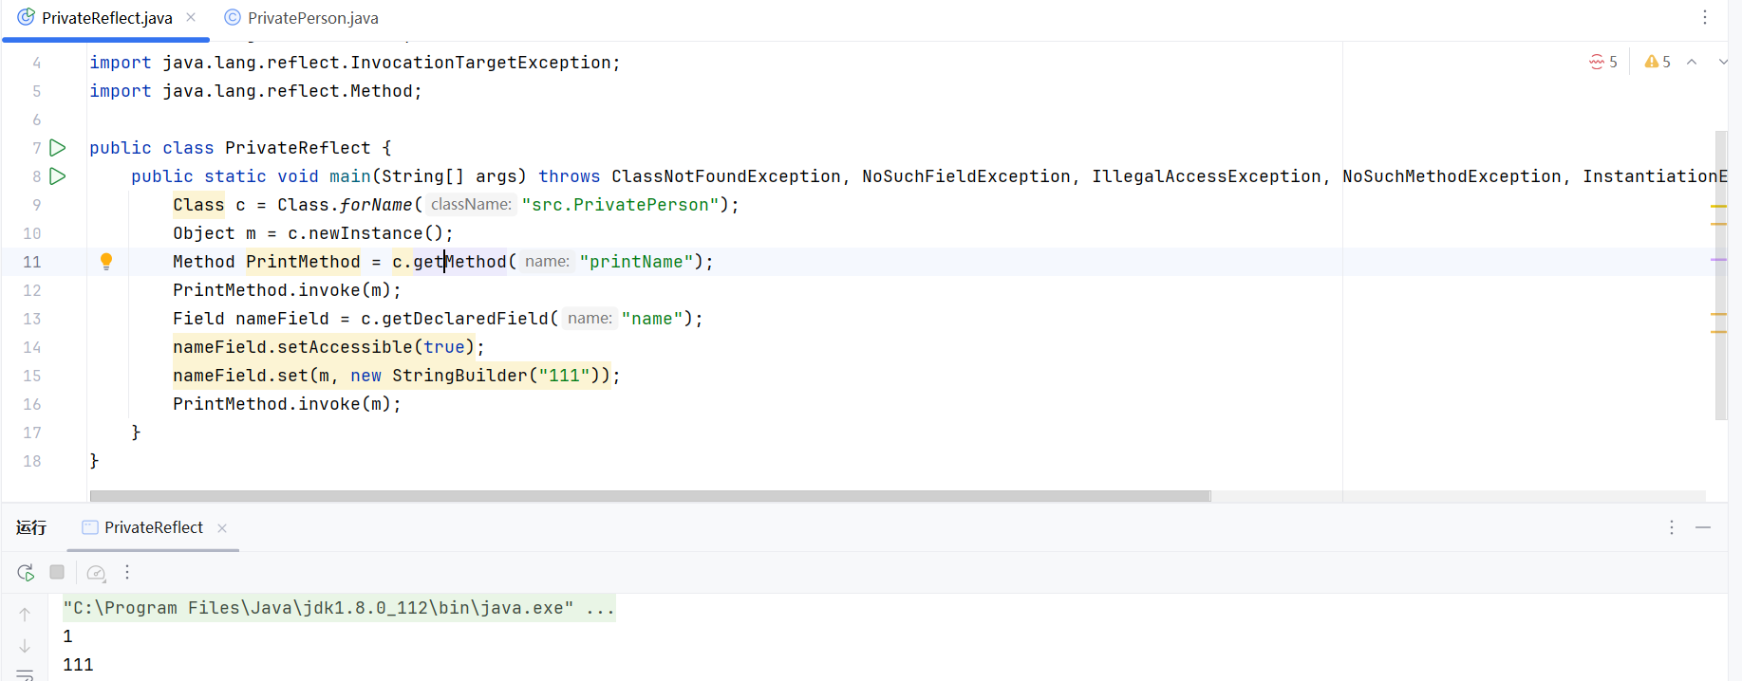Hide the Run tool window with minus button
The image size is (1742, 681).
1703,527
